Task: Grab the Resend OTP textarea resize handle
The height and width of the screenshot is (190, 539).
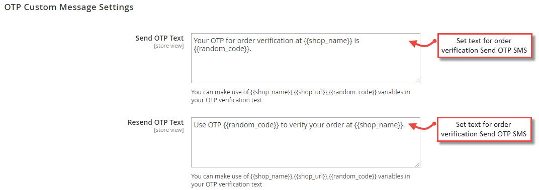Action: (x=417, y=164)
